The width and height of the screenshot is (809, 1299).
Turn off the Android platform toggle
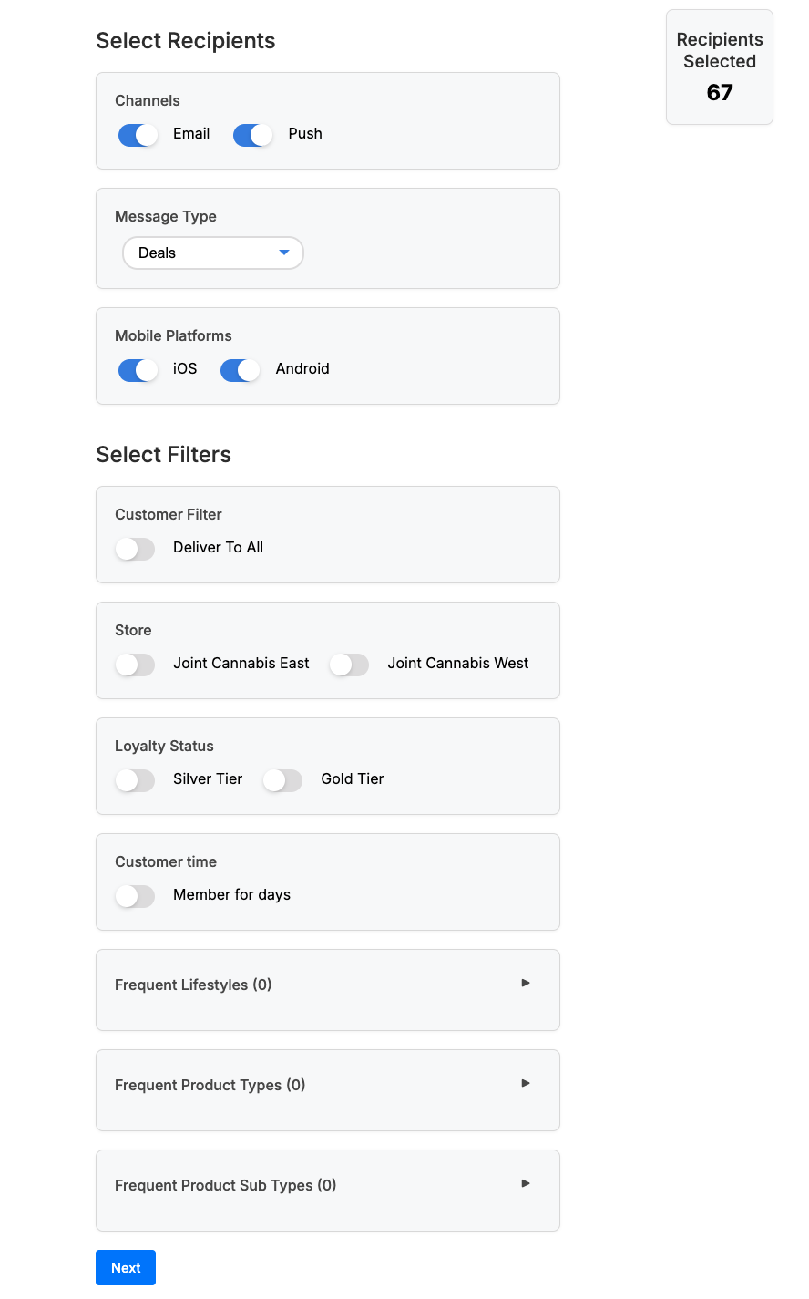tap(240, 370)
